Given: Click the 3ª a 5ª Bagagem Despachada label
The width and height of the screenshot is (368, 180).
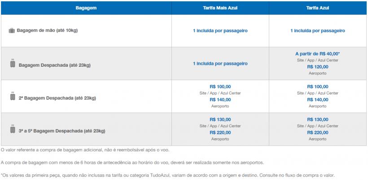Looking at the screenshot, I should (62, 131).
